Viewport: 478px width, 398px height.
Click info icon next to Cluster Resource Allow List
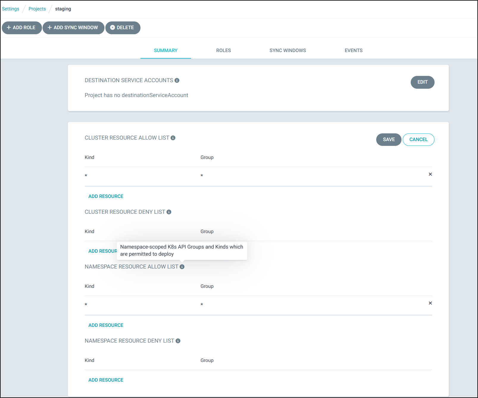pyautogui.click(x=173, y=138)
